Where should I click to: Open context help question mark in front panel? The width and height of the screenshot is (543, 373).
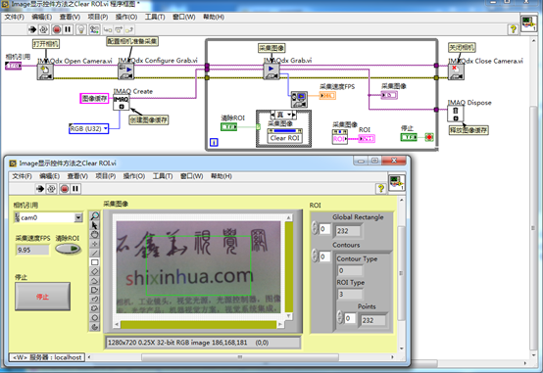(x=381, y=189)
